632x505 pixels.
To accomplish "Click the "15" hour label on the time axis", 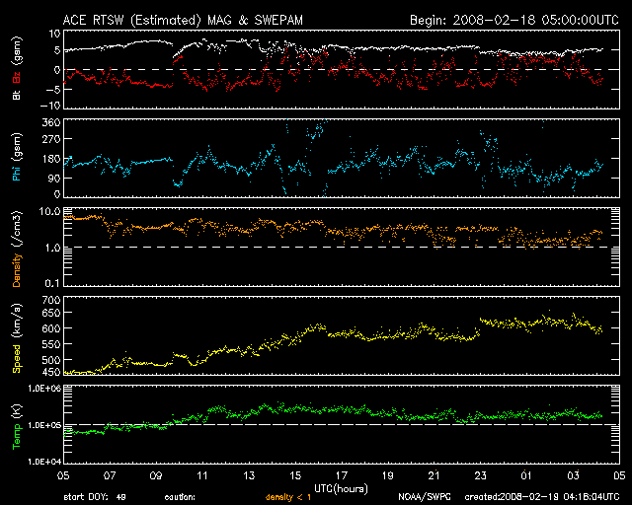I will click(x=295, y=475).
